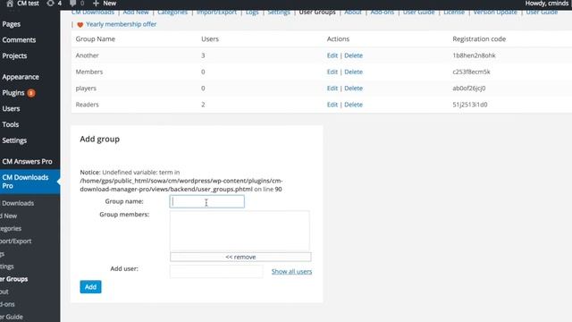The width and height of the screenshot is (572, 322).
Task: Click the Registration code column header
Action: [x=479, y=39]
